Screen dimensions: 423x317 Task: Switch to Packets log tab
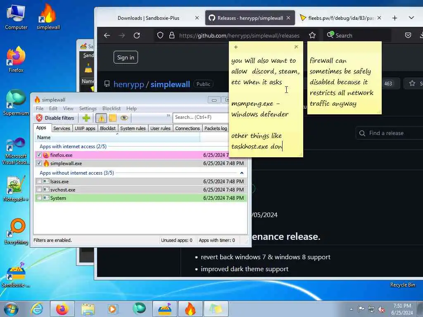pyautogui.click(x=216, y=128)
